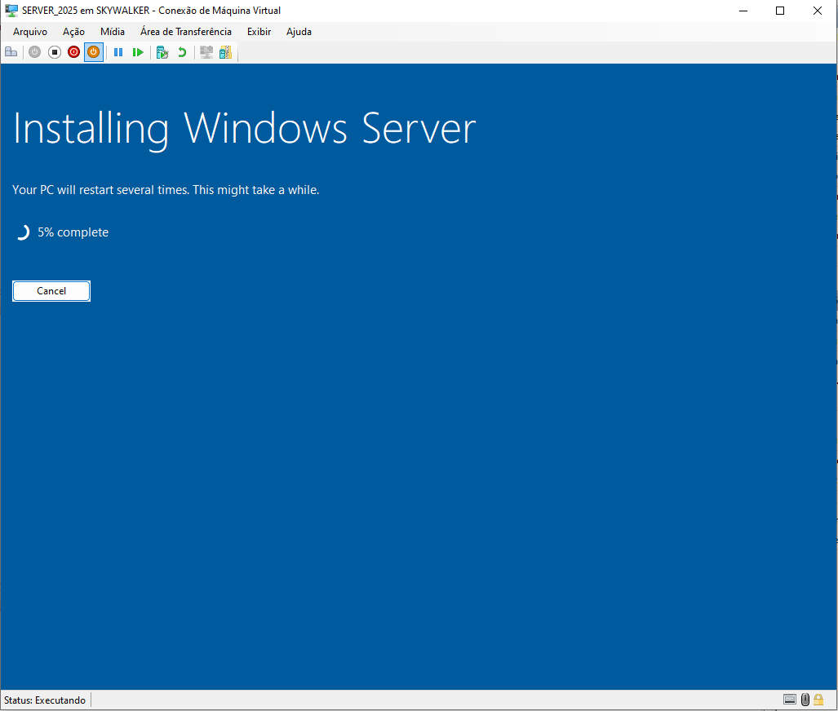
Task: Click the '5% complete' progress text
Action: 73,232
